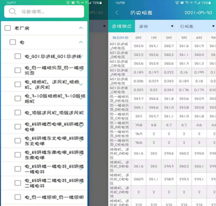The width and height of the screenshot is (216, 206).
Task: Tick the 电 category checkbox
Action: [x=13, y=42]
